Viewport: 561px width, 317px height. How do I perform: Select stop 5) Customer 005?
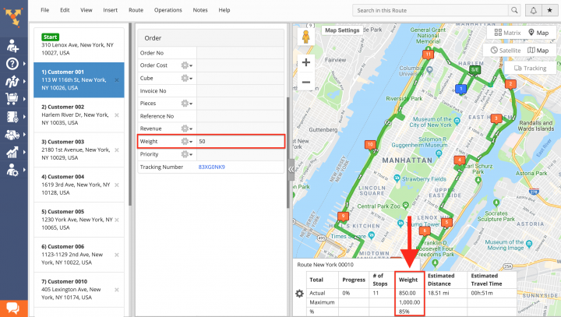(x=79, y=220)
